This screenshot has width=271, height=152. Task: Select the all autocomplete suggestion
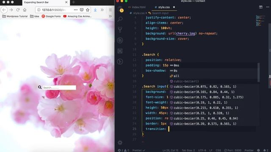coord(213,76)
